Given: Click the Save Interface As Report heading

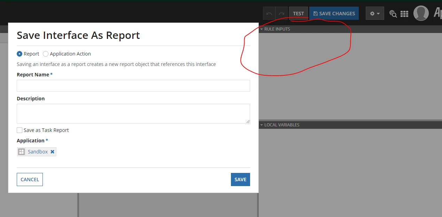Looking at the screenshot, I should [x=78, y=35].
